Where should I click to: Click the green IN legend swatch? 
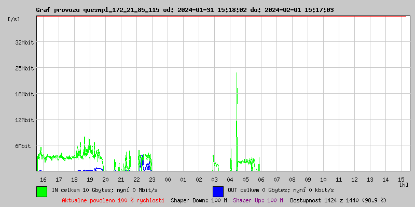click(42, 191)
